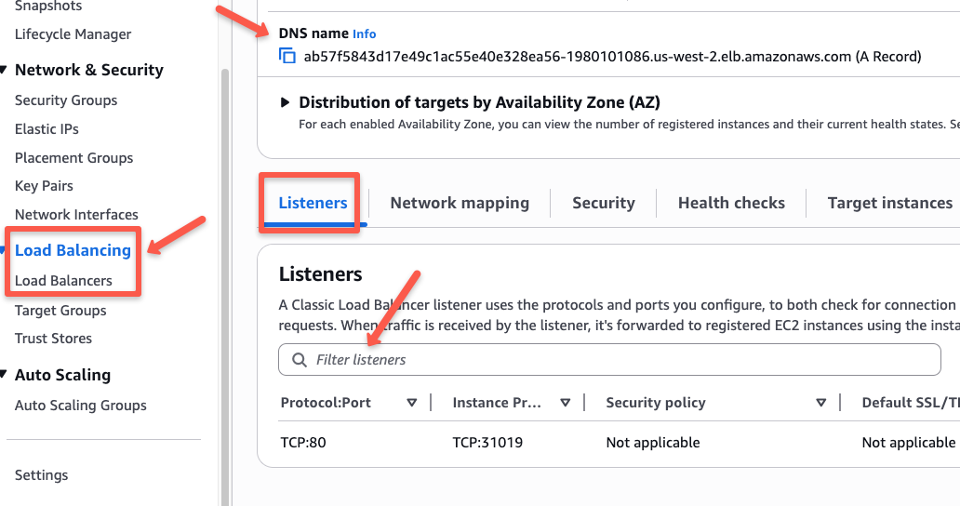
Task: Go to Target Groups
Action: pos(60,311)
